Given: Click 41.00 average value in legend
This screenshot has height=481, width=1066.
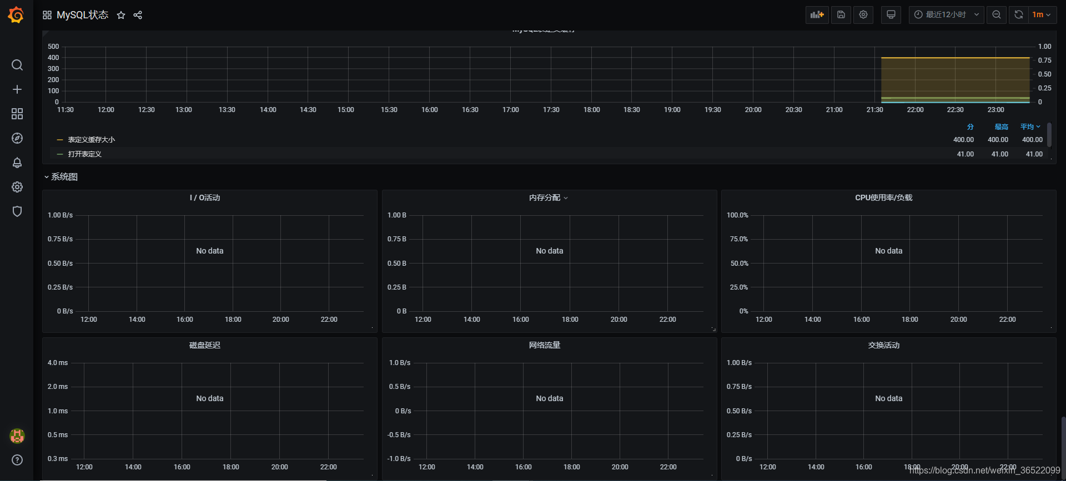Looking at the screenshot, I should (x=1034, y=154).
